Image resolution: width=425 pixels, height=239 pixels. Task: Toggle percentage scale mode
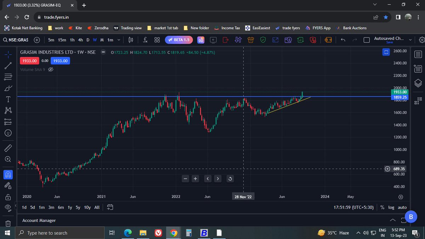point(382,207)
